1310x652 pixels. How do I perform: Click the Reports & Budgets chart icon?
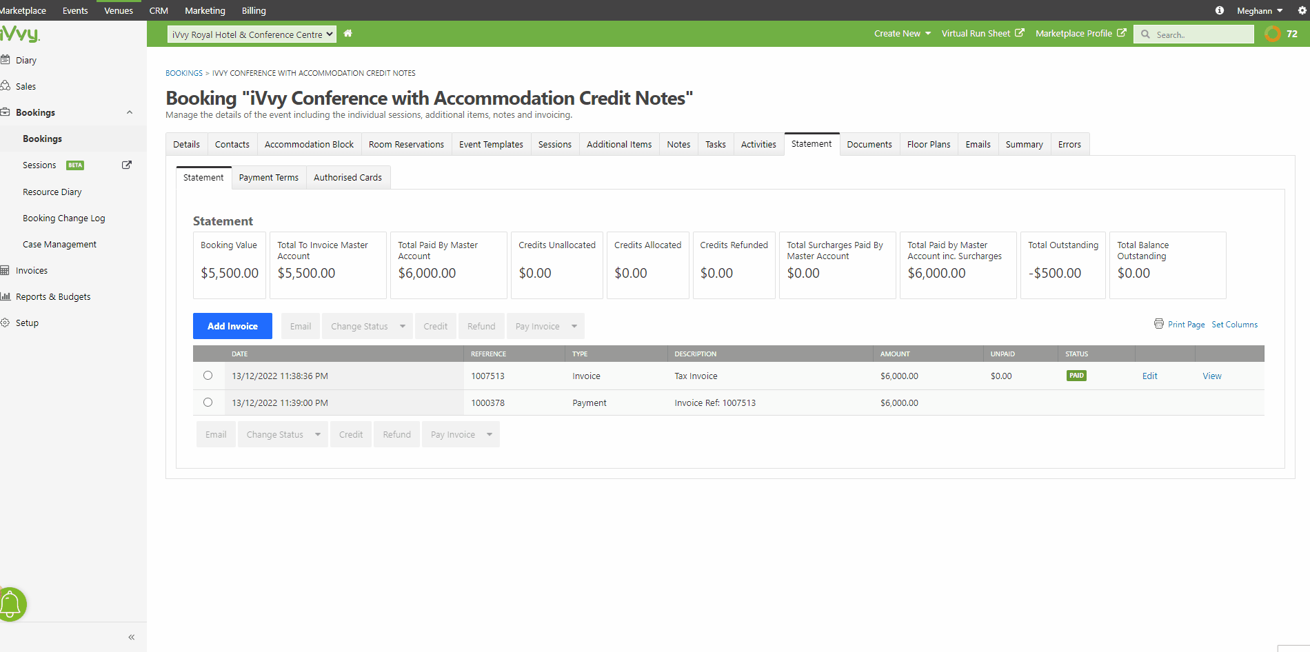tap(5, 296)
